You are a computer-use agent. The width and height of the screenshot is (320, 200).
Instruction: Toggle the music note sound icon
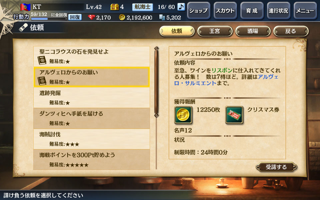(181, 7)
